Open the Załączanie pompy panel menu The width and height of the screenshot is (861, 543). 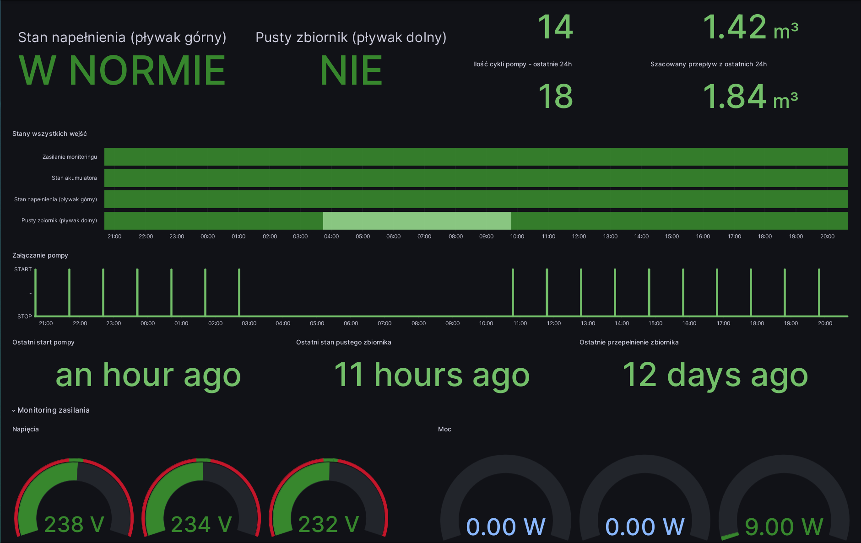pyautogui.click(x=40, y=255)
